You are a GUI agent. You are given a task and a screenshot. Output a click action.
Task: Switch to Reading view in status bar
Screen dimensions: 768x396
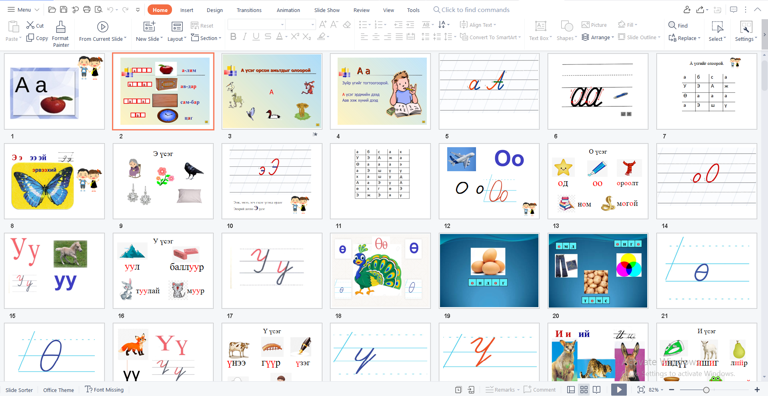596,390
